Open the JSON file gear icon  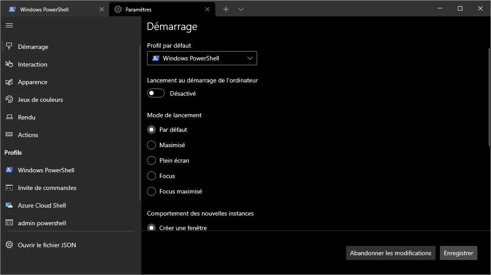click(9, 245)
